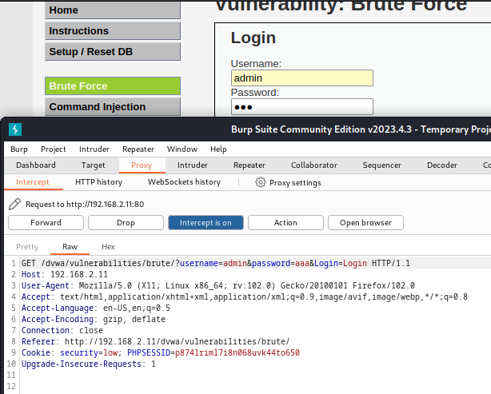Select Brute Force in the DVWA sidebar
Image resolution: width=491 pixels, height=394 pixels.
pyautogui.click(x=113, y=86)
